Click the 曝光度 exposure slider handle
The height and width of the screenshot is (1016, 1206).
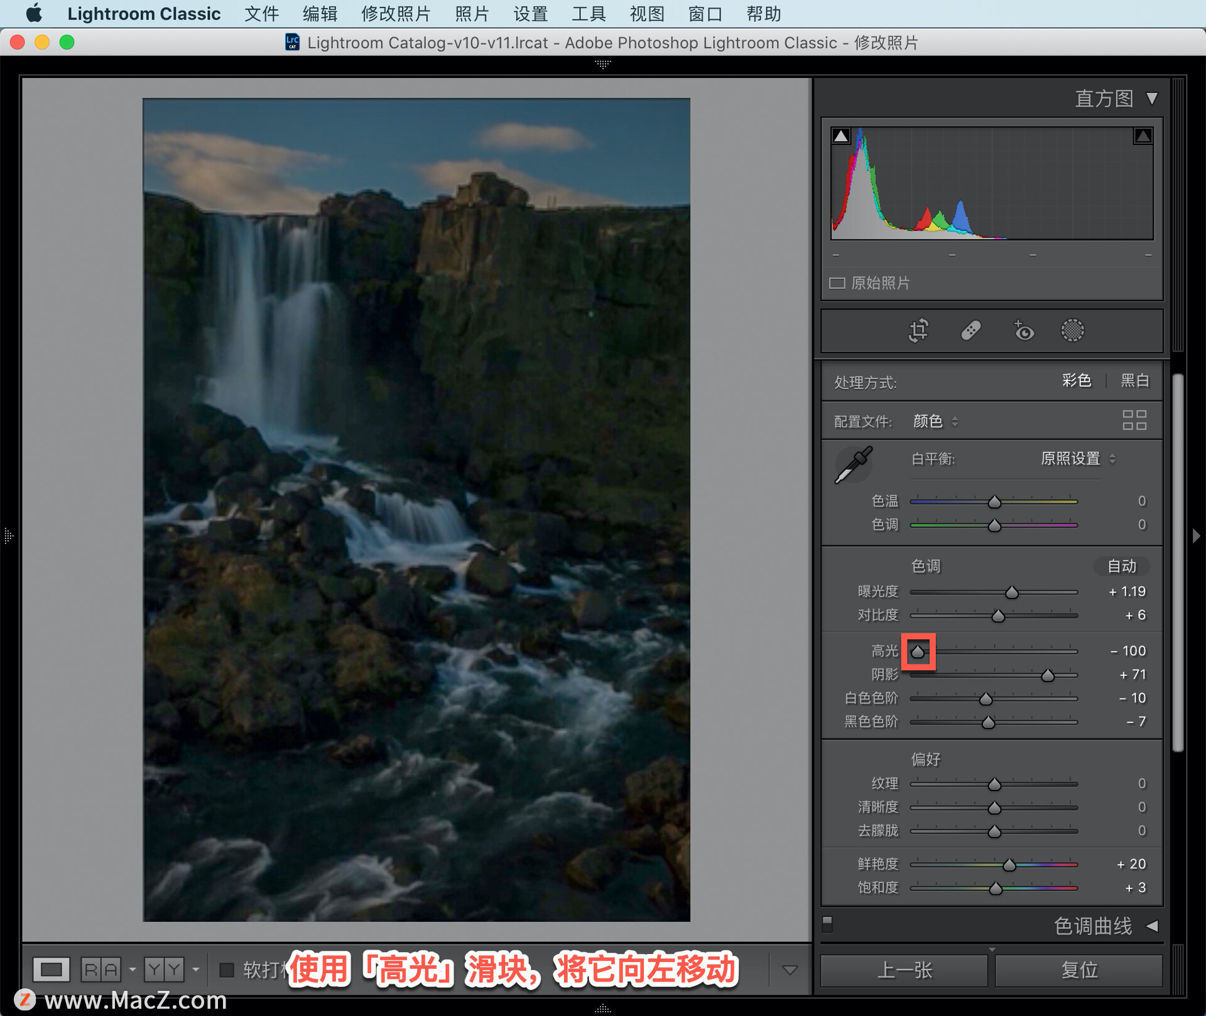pyautogui.click(x=1011, y=592)
